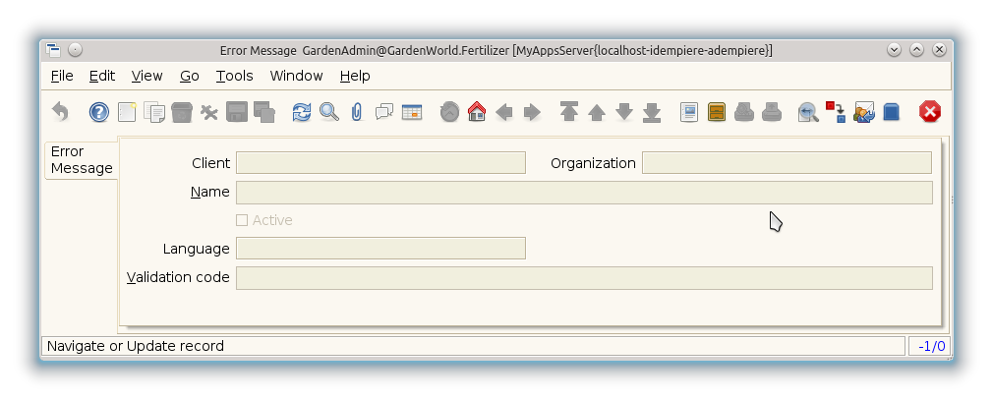Click the Refresh/Requery toolbar icon
This screenshot has width=993, height=400.
click(302, 112)
